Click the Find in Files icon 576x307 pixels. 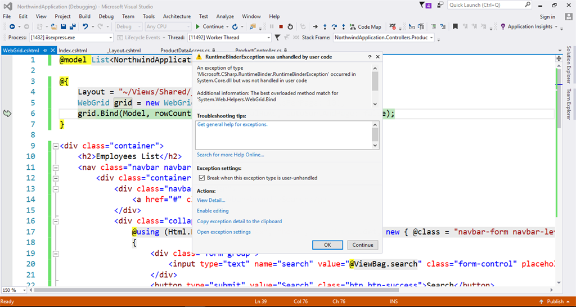(253, 26)
